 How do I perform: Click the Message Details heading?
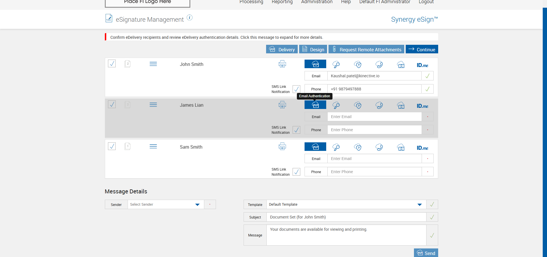point(126,191)
